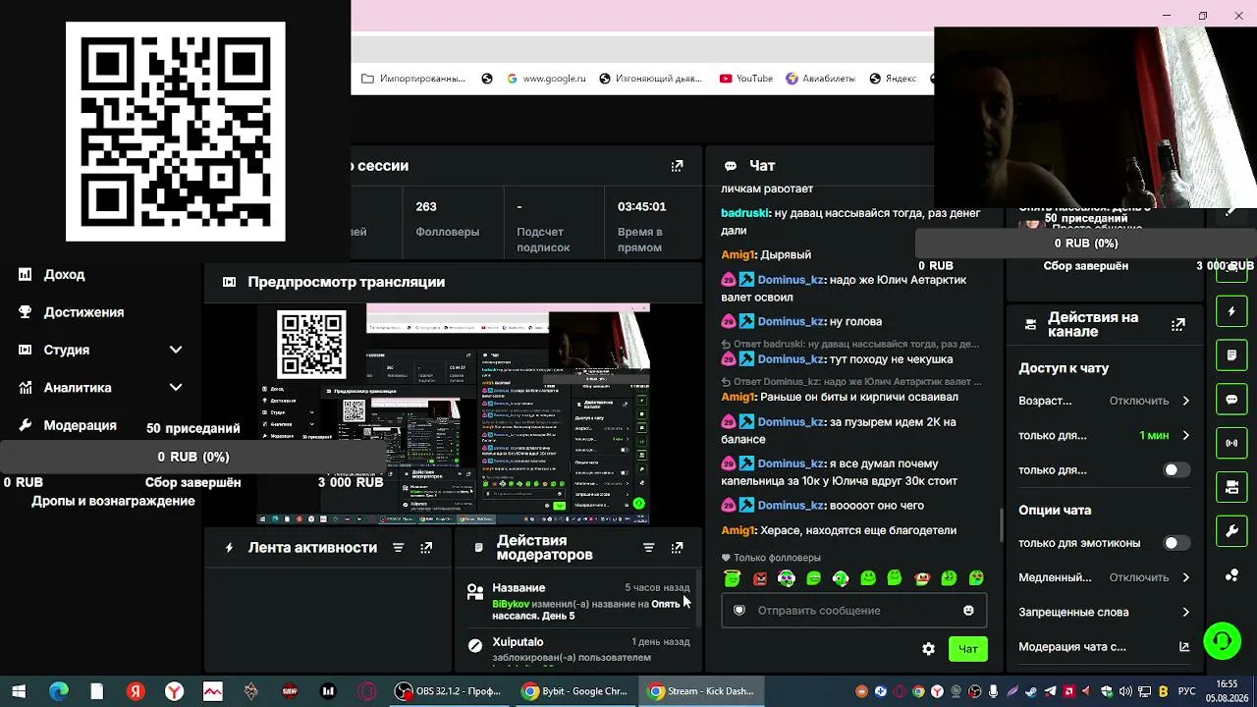This screenshot has height=707, width=1257.
Task: Open the emoji picker in chat input
Action: pyautogui.click(x=968, y=611)
